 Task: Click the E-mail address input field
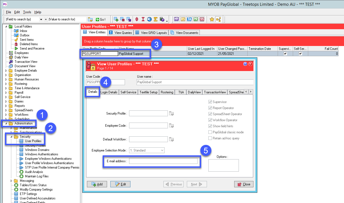163,161
